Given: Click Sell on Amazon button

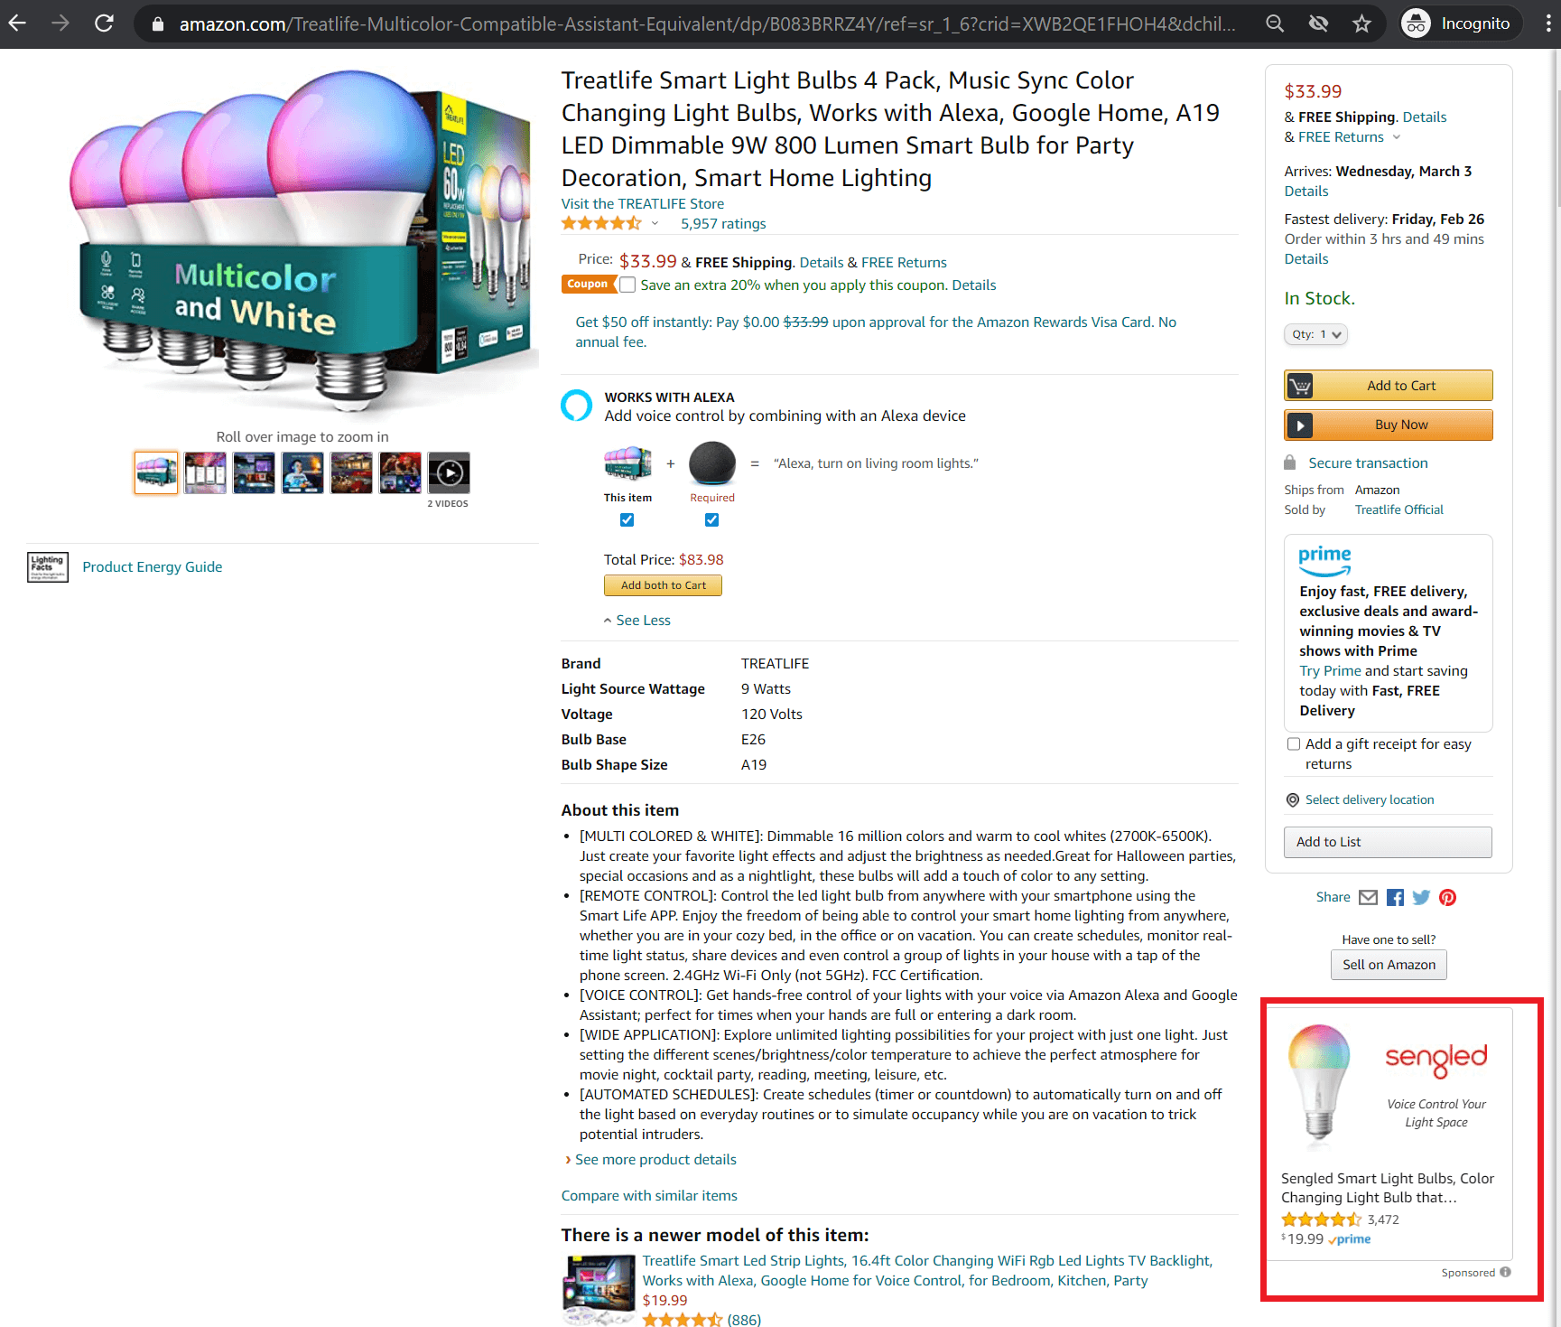Looking at the screenshot, I should [x=1389, y=965].
